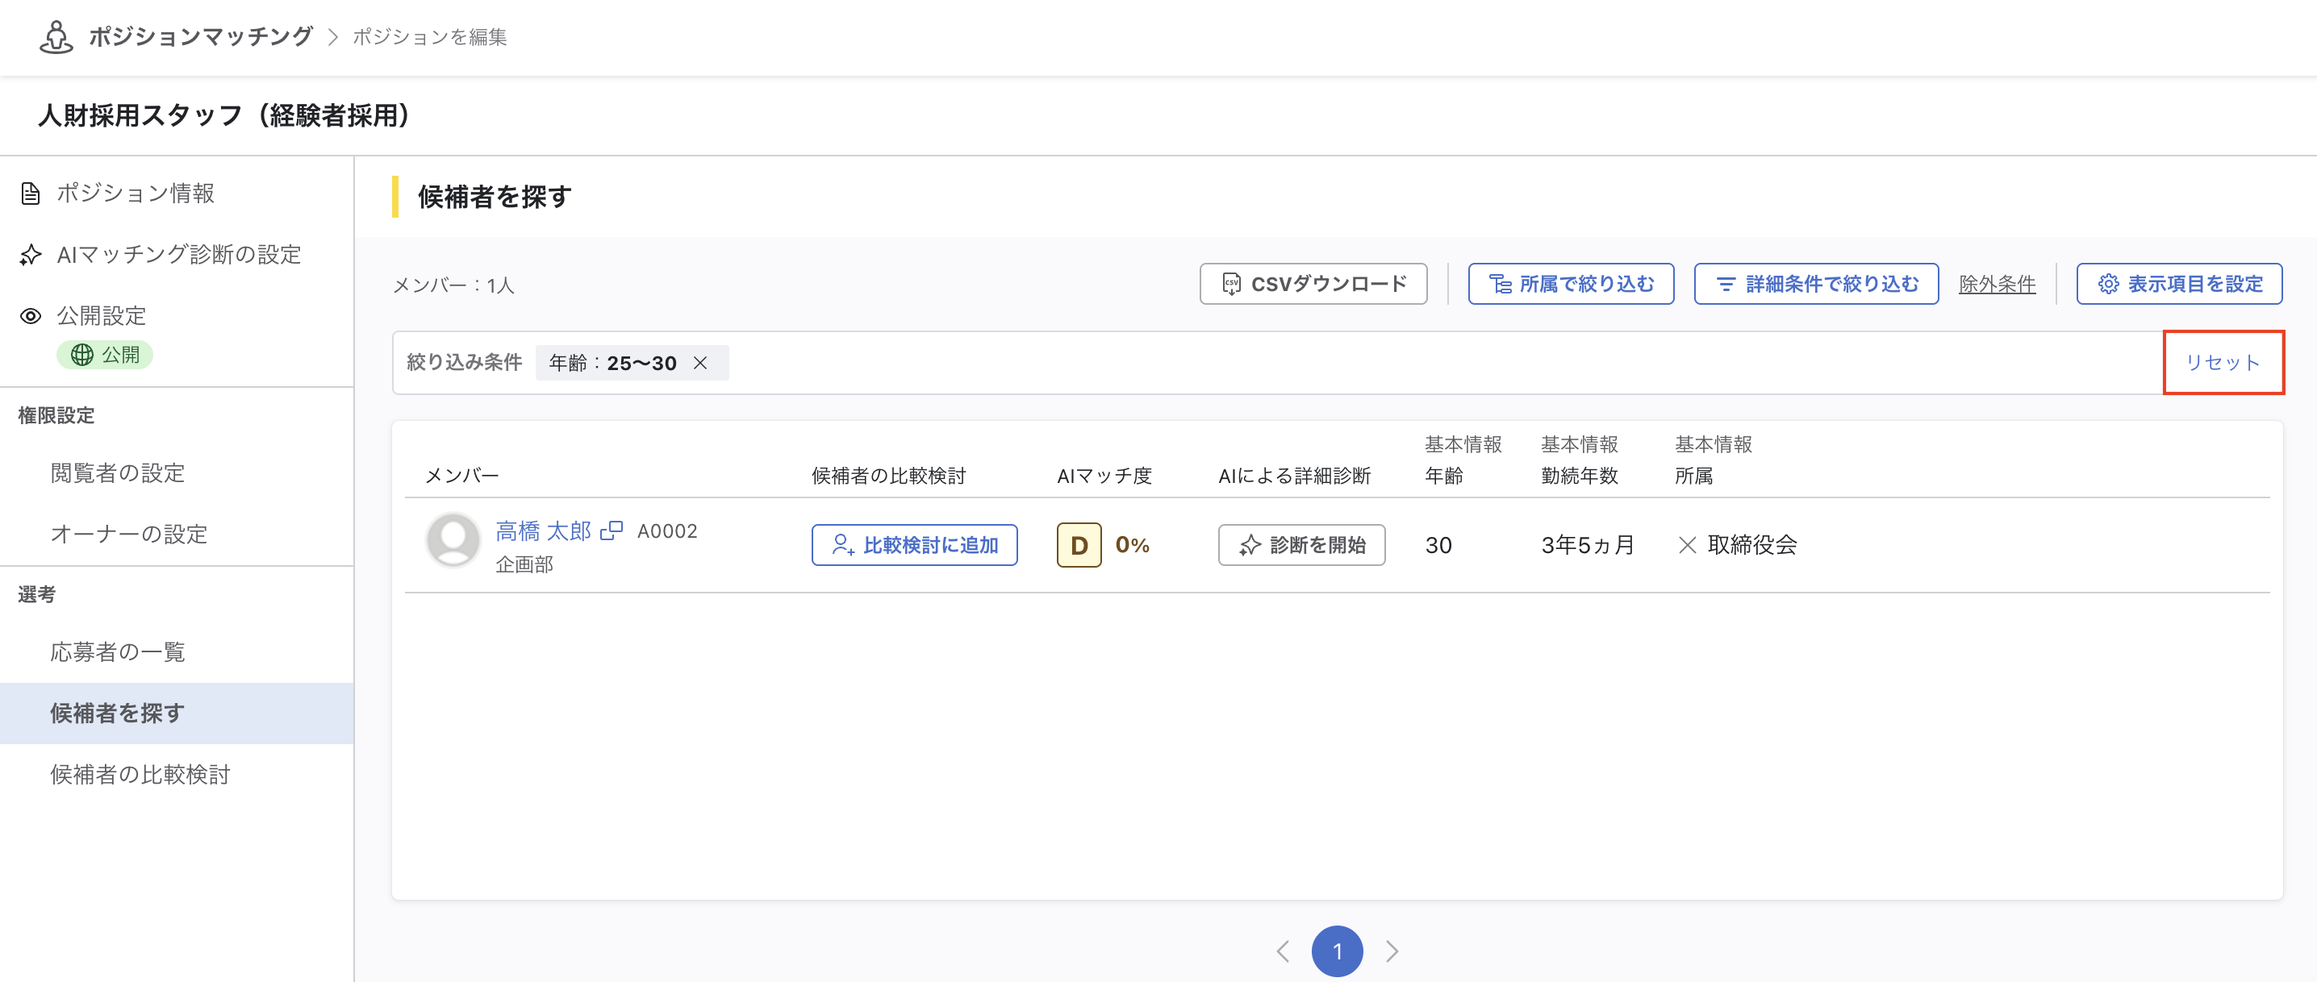Open 高橋 太郎 profile link
The image size is (2317, 982).
[x=543, y=531]
